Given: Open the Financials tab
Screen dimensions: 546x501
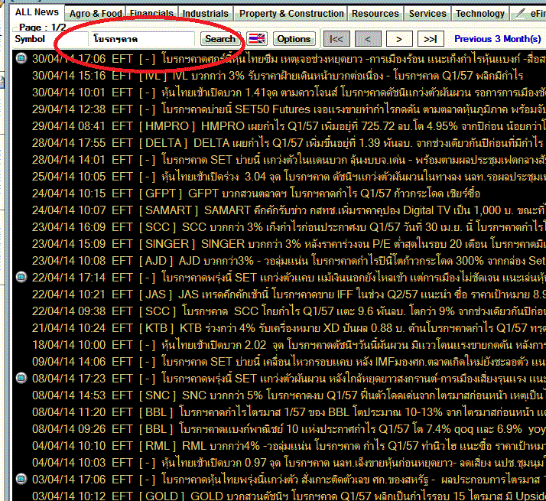Looking at the screenshot, I should pos(152,14).
